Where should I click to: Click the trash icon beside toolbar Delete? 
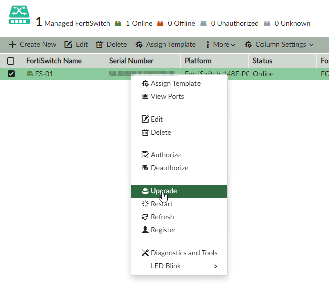click(99, 44)
